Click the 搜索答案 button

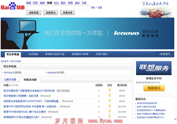(x=34, y=13)
